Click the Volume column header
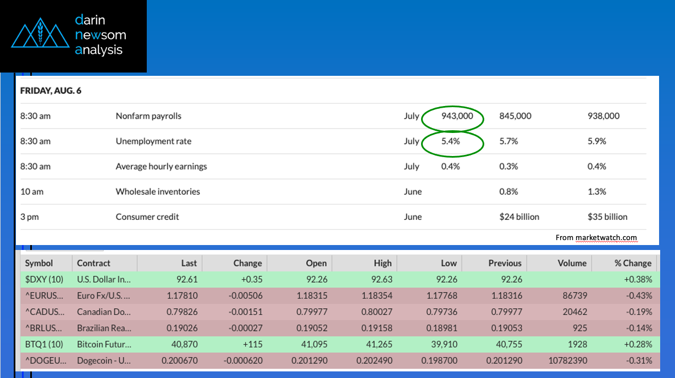Image resolution: width=675 pixels, height=378 pixels. point(572,263)
